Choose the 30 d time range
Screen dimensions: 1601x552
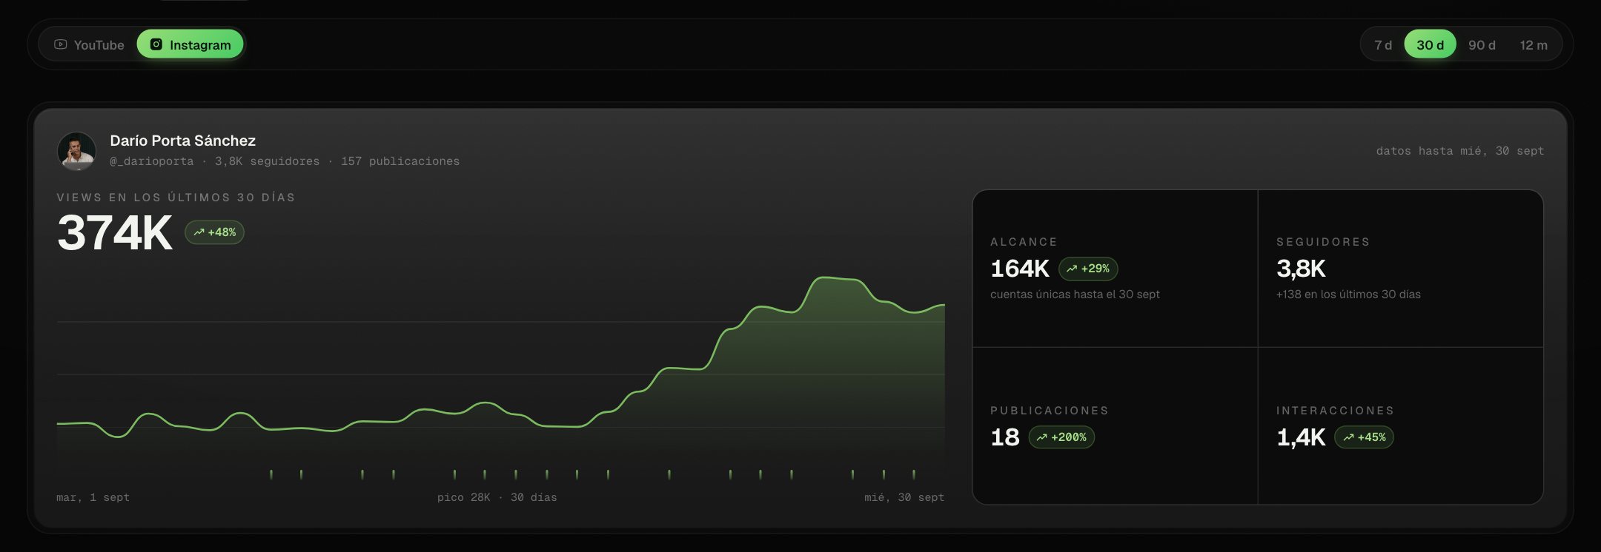(x=1430, y=44)
